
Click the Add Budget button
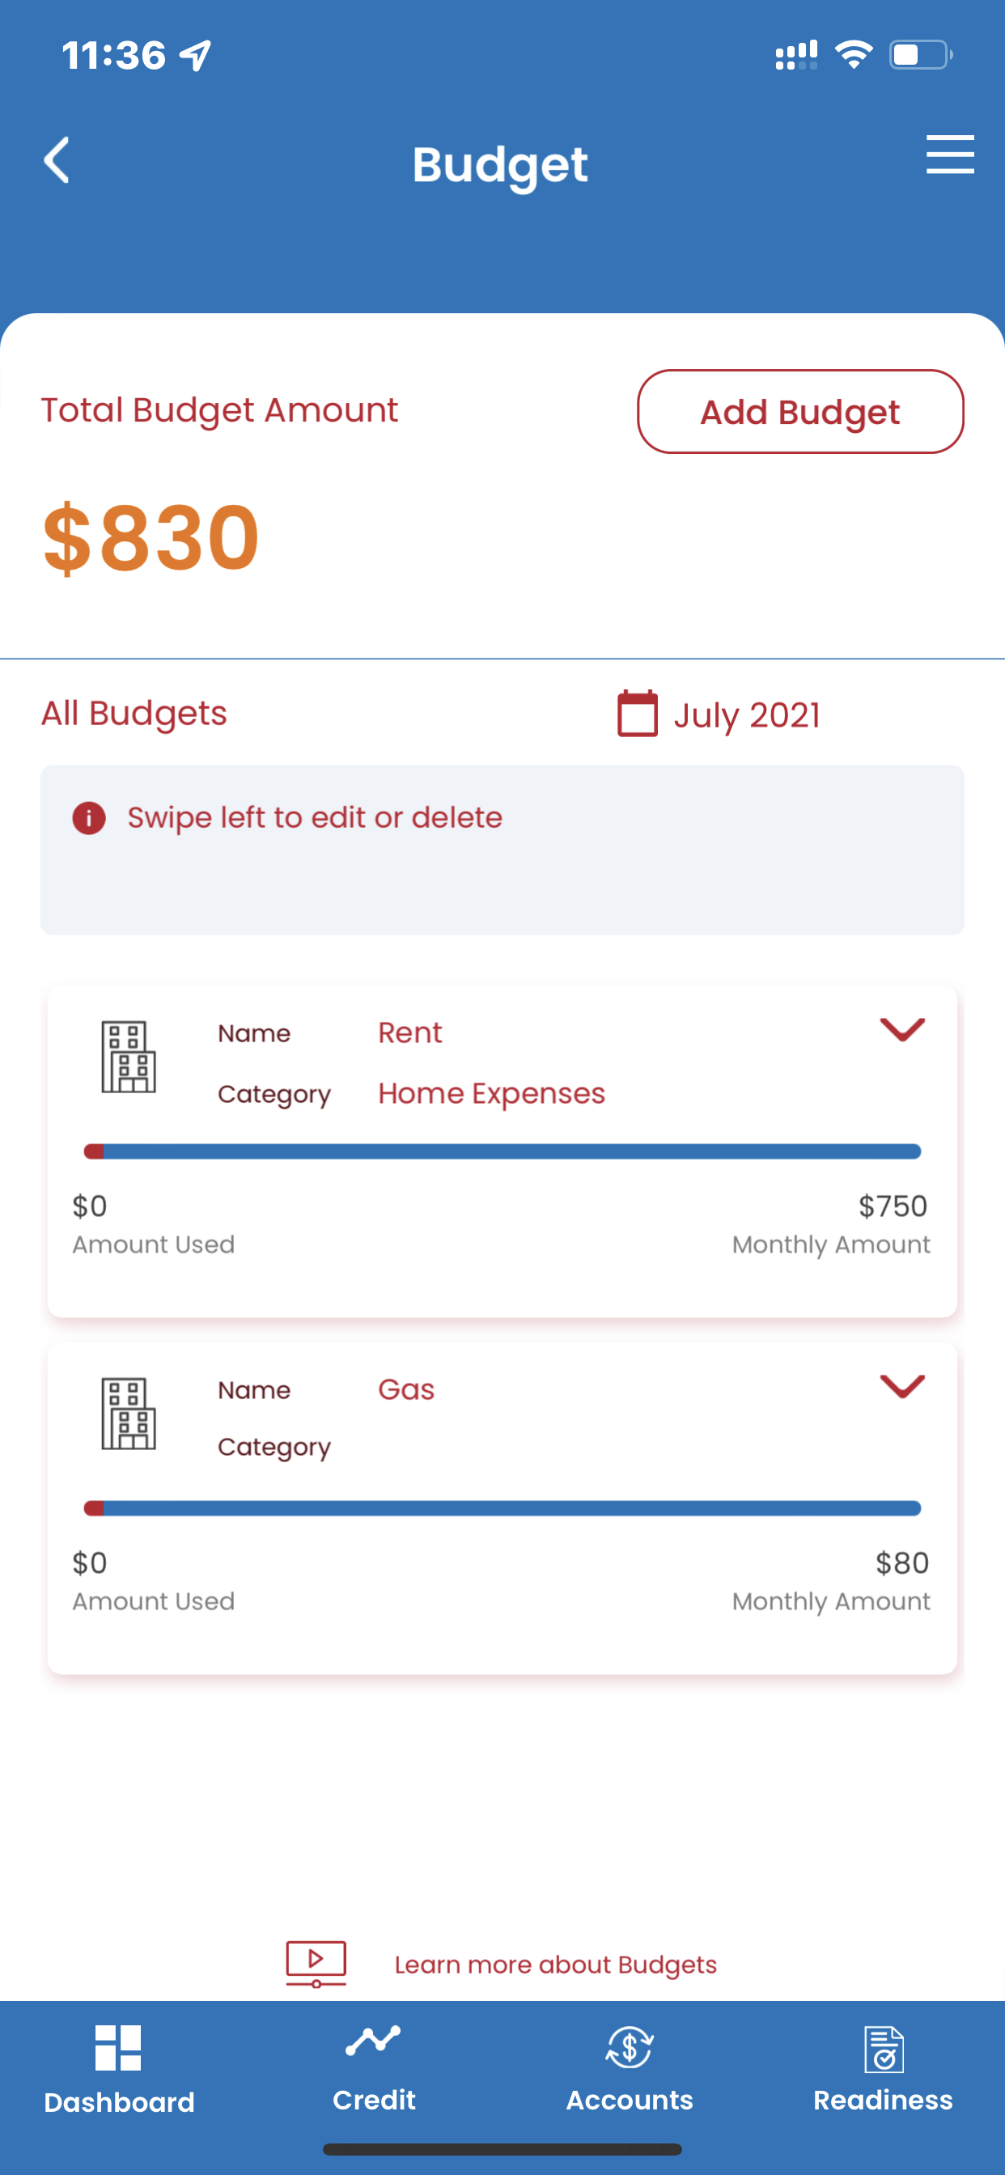click(x=800, y=411)
